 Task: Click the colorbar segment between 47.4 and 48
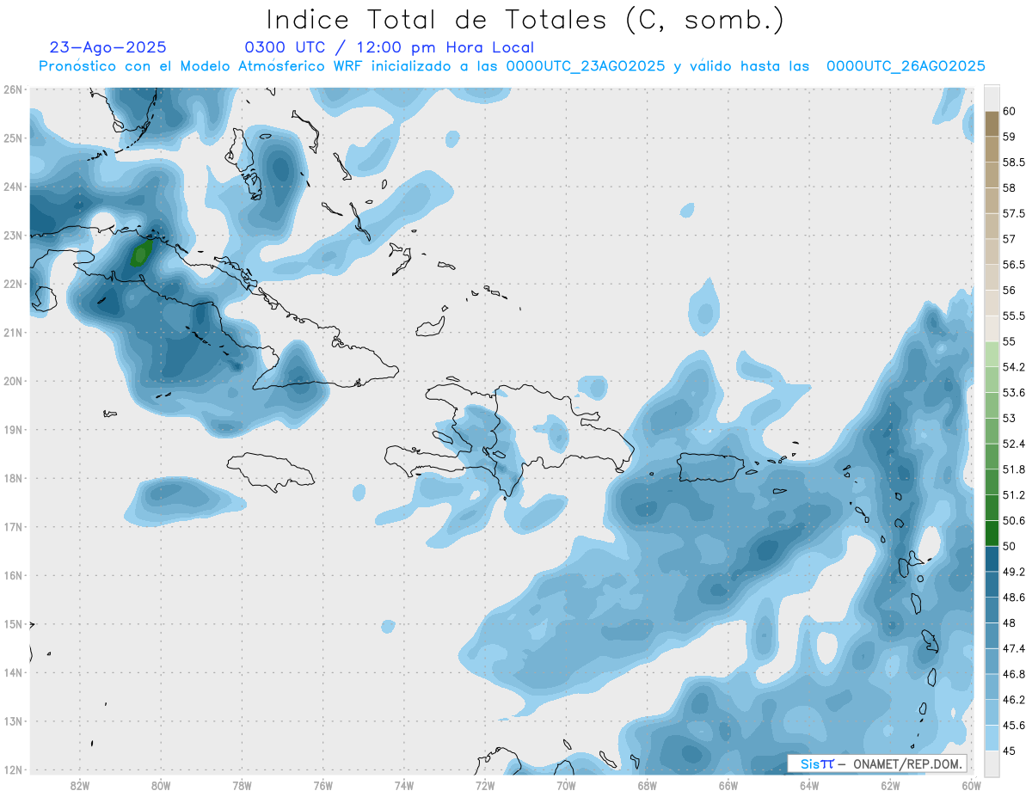click(x=992, y=635)
